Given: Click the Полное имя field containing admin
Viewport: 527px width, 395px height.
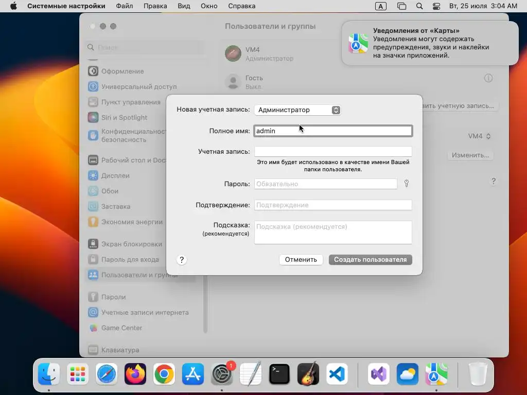Looking at the screenshot, I should tap(333, 131).
